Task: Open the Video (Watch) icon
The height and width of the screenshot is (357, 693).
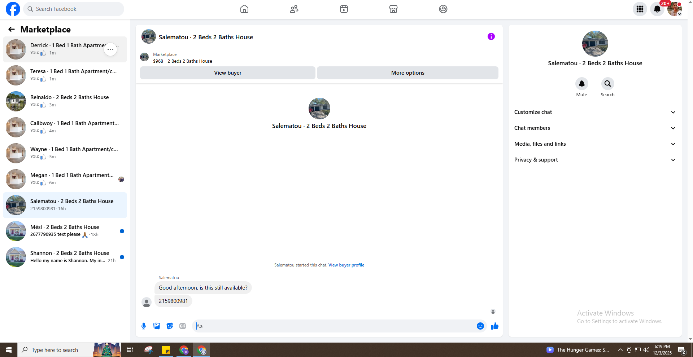Action: click(344, 9)
